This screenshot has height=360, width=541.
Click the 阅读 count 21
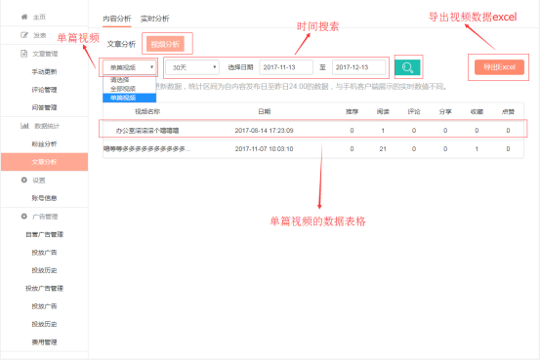[383, 149]
